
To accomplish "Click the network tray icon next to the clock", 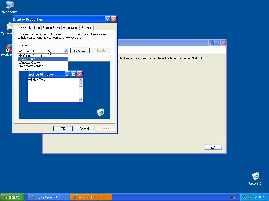I will (x=249, y=197).
